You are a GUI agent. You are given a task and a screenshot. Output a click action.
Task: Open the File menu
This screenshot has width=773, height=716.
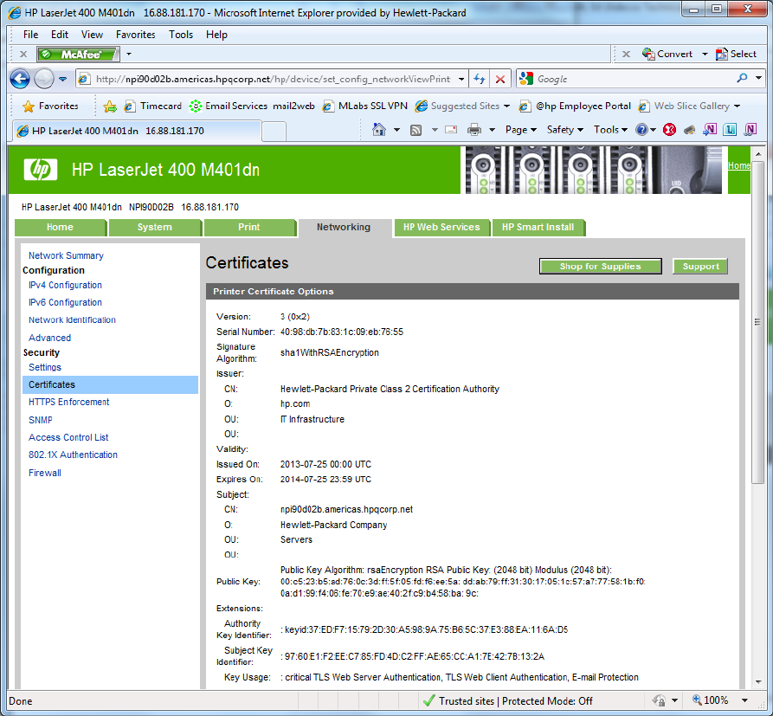(x=30, y=35)
